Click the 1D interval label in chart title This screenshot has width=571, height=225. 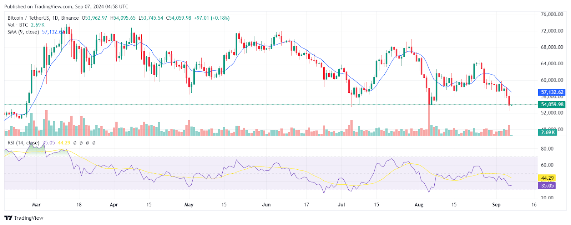tap(55, 18)
